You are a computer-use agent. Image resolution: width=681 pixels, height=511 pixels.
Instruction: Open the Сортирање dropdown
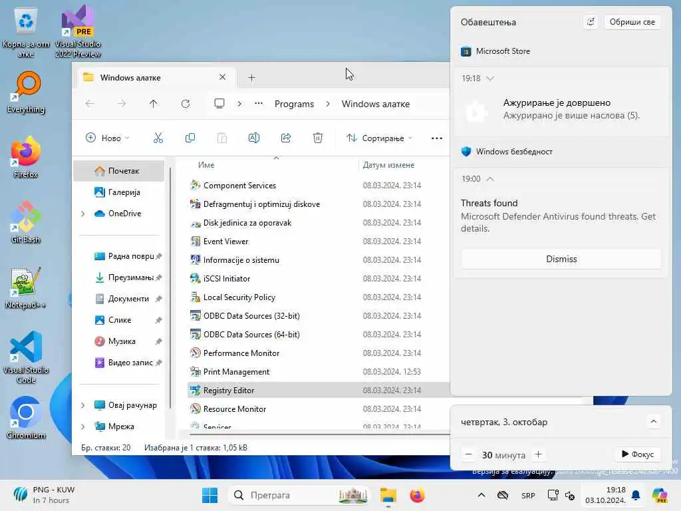click(379, 138)
